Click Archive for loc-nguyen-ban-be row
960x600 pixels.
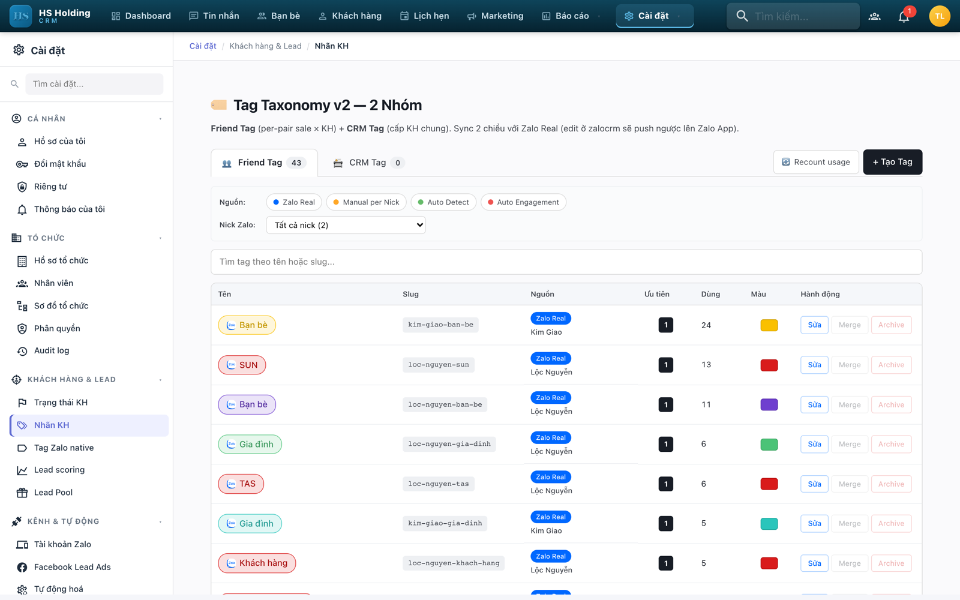[x=891, y=404]
